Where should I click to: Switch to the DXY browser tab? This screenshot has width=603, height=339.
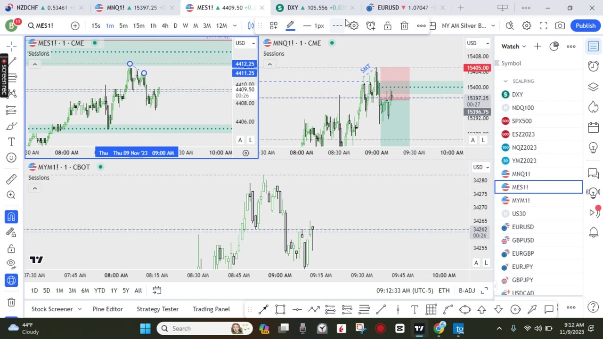tap(316, 8)
